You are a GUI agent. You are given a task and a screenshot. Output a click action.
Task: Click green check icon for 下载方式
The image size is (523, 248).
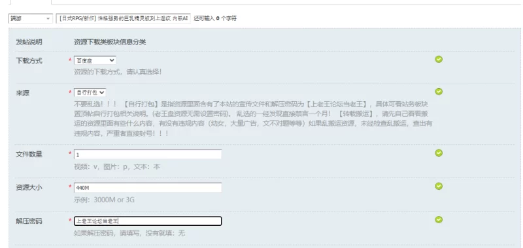click(x=439, y=59)
